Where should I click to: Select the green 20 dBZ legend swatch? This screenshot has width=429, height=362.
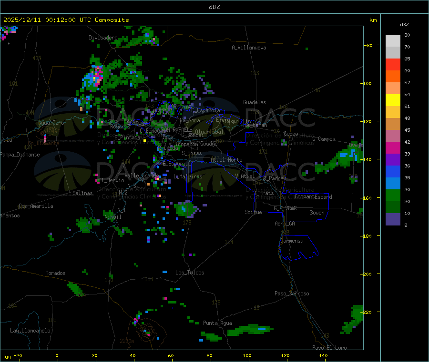(393, 195)
